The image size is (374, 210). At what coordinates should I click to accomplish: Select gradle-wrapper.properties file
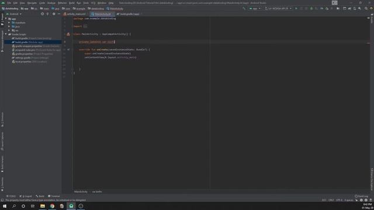point(36,46)
